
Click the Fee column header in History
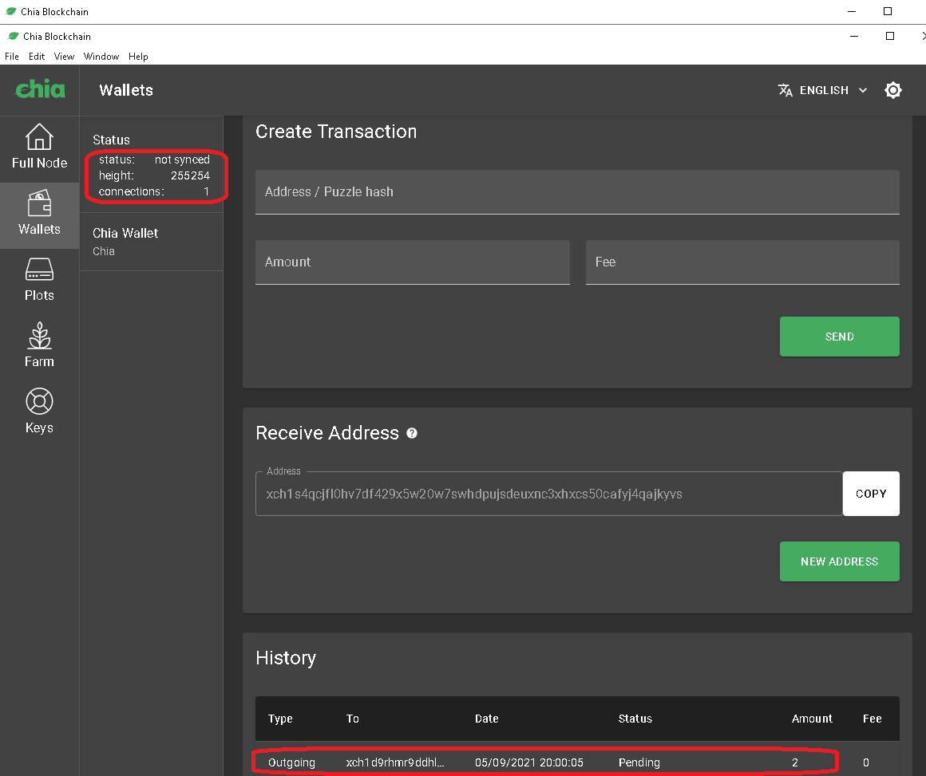(x=873, y=719)
